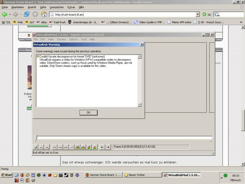Click the VirtualDub stop playback button
Viewport: 245px width, 184px height.
pos(36,147)
